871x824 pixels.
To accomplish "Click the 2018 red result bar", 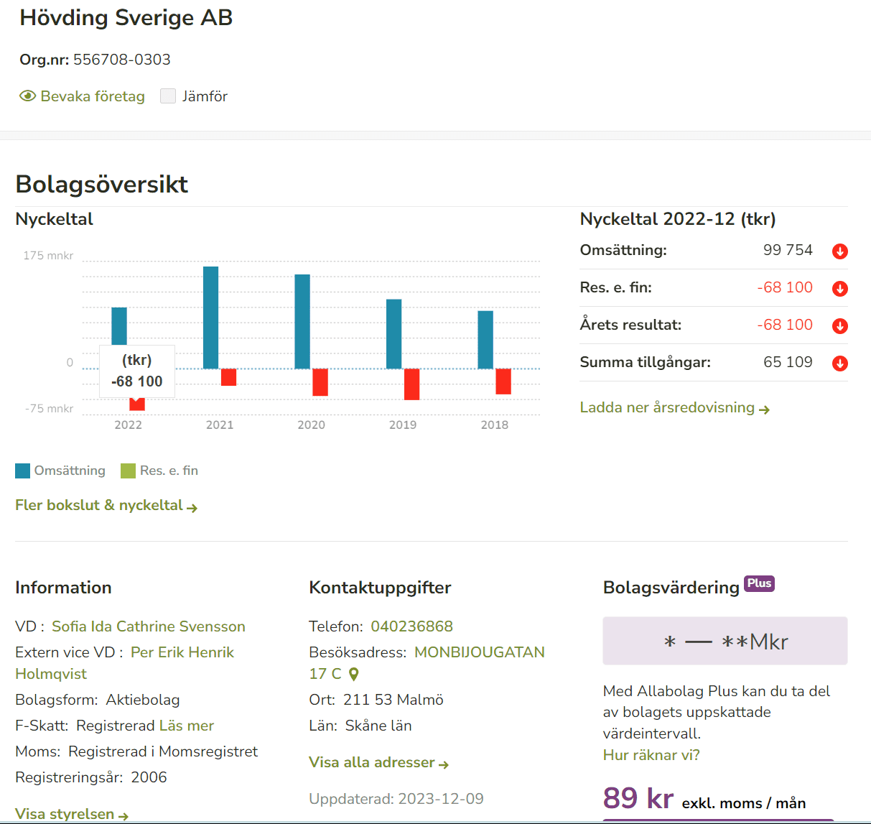I will [x=503, y=381].
